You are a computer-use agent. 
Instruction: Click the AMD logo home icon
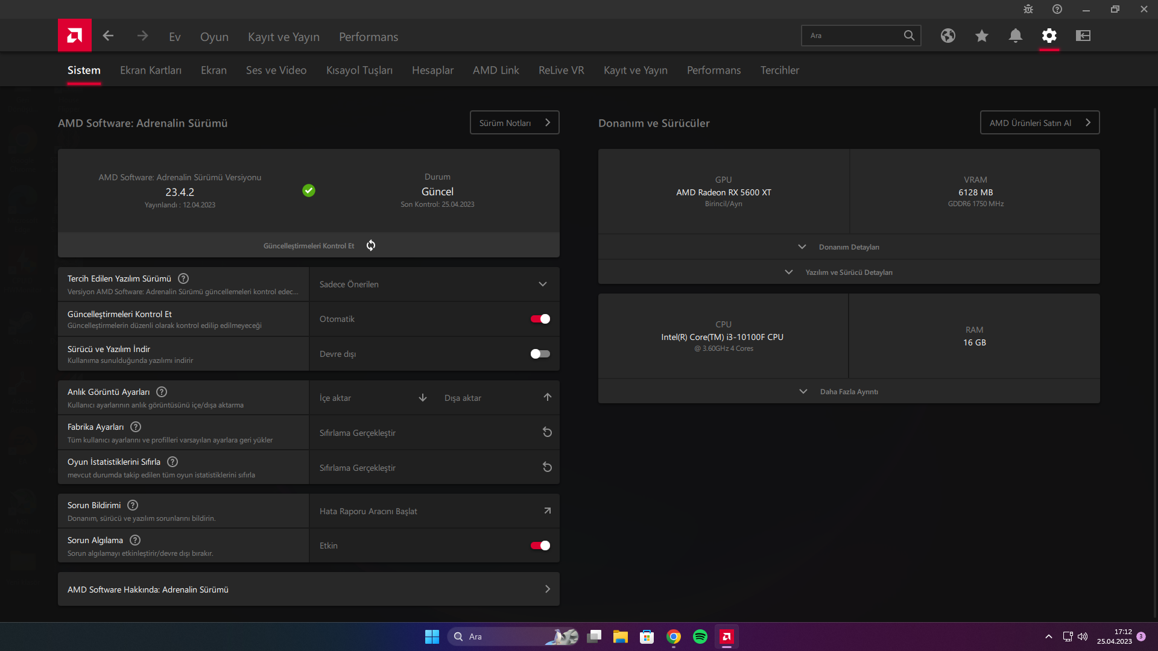[x=75, y=36]
